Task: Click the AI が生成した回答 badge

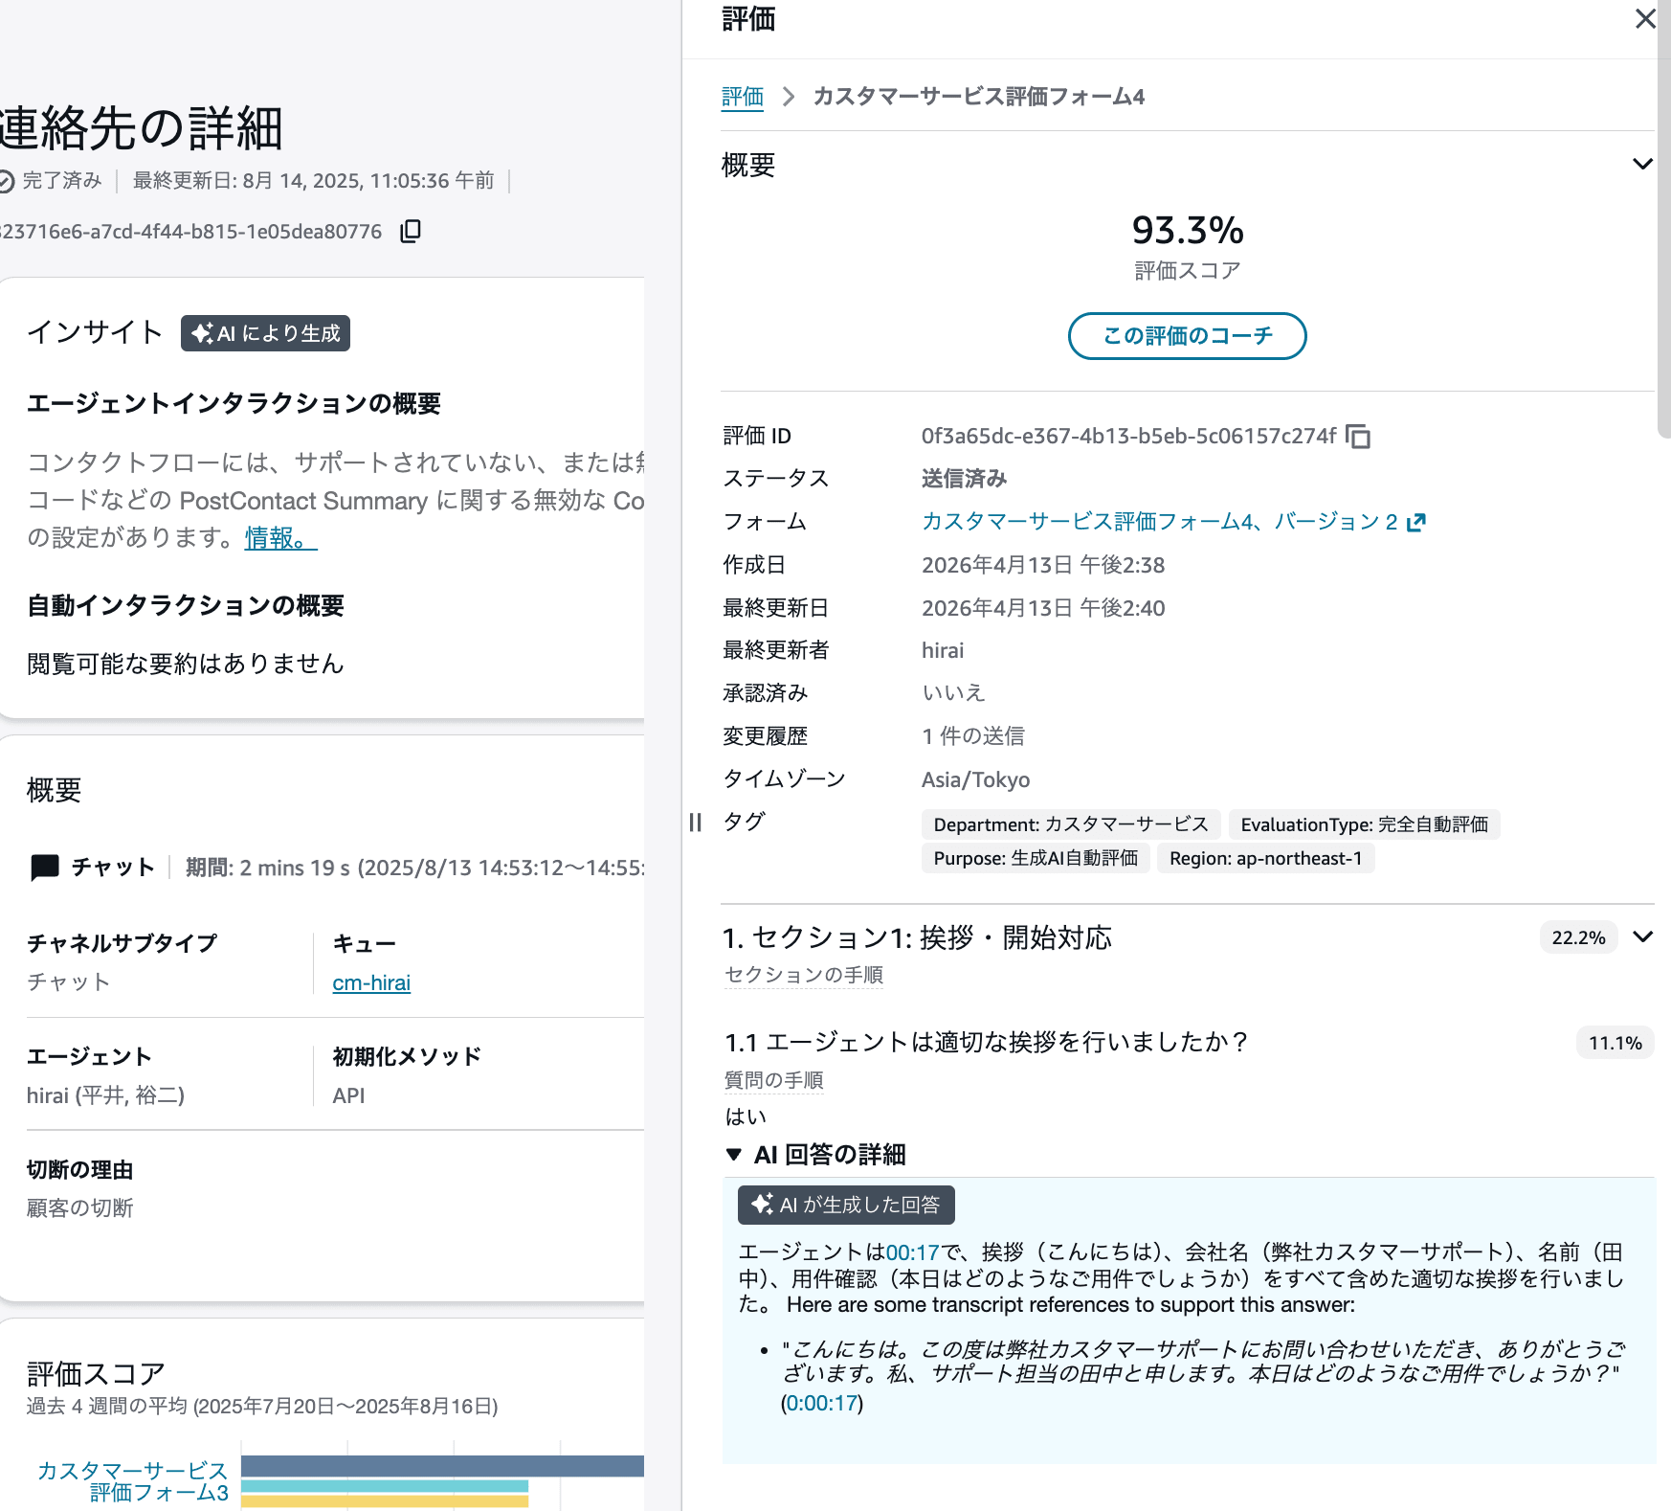Action: (x=846, y=1206)
